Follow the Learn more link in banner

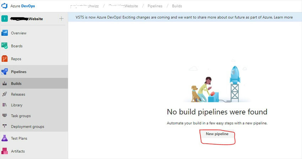(283, 17)
